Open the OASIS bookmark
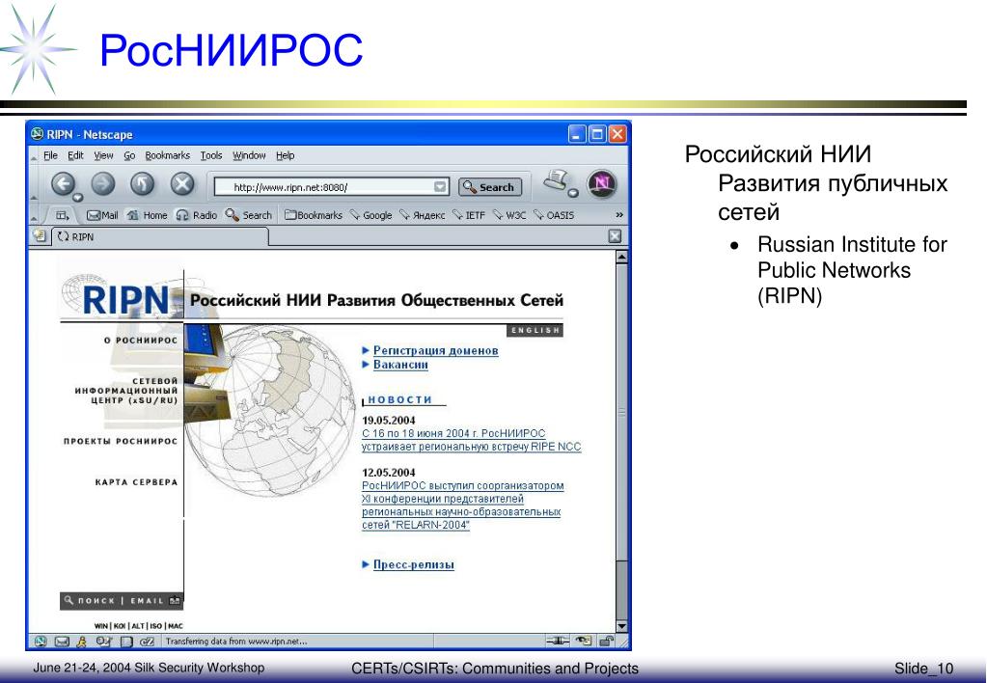This screenshot has height=683, width=987. [x=554, y=215]
